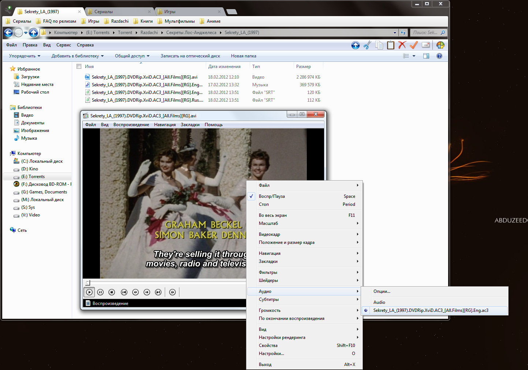528x370 pixels.
Task: Click Записать на оптический диск button
Action: (190, 56)
